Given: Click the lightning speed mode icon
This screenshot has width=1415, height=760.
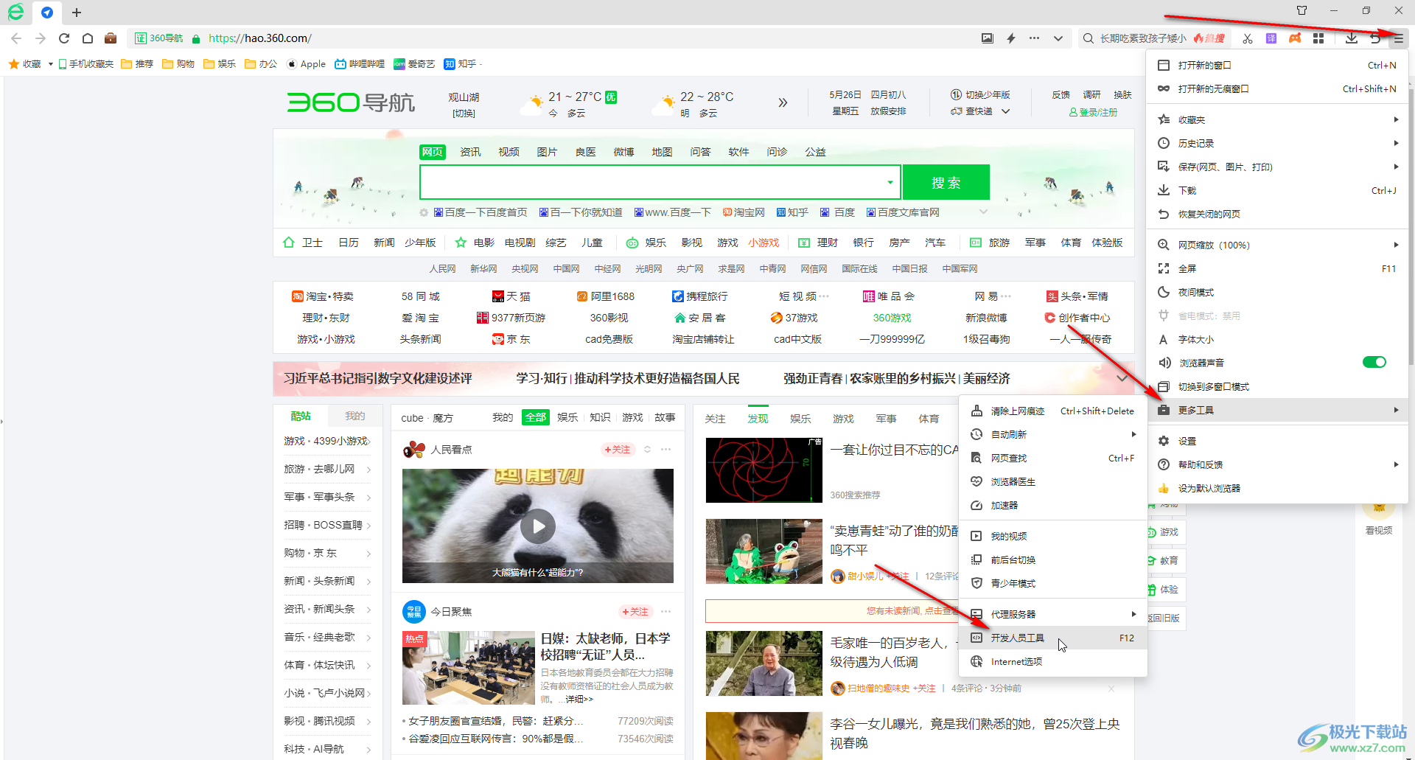Looking at the screenshot, I should click(1011, 38).
